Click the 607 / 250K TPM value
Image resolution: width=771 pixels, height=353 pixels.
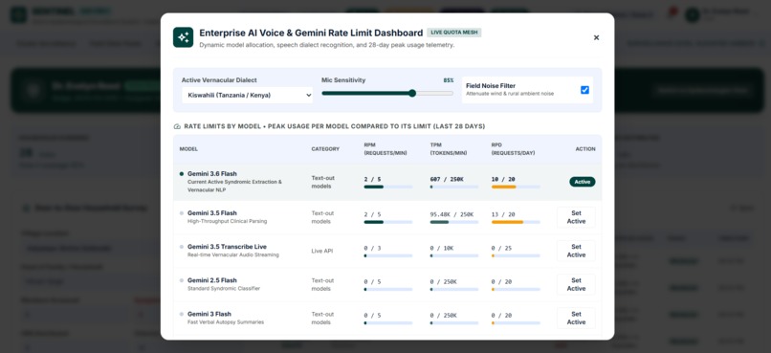[447, 180]
